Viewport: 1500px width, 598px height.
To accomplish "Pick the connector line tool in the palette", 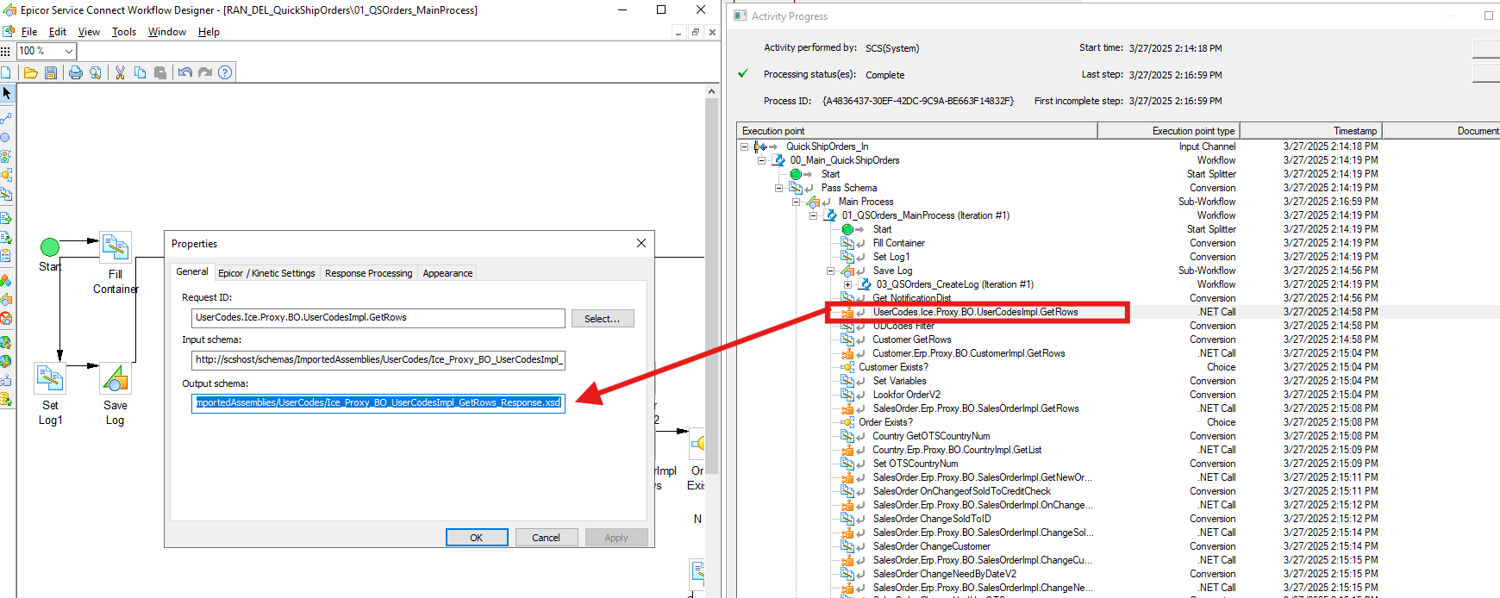I will (x=6, y=118).
